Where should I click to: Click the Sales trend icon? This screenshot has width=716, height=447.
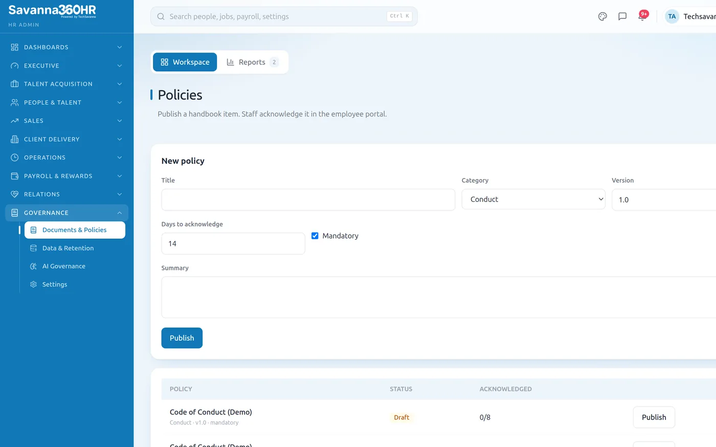pyautogui.click(x=14, y=121)
